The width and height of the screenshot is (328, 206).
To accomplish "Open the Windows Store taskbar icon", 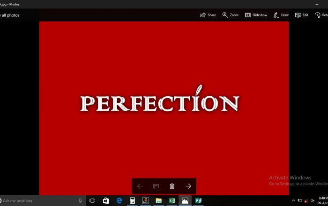I will (105, 200).
